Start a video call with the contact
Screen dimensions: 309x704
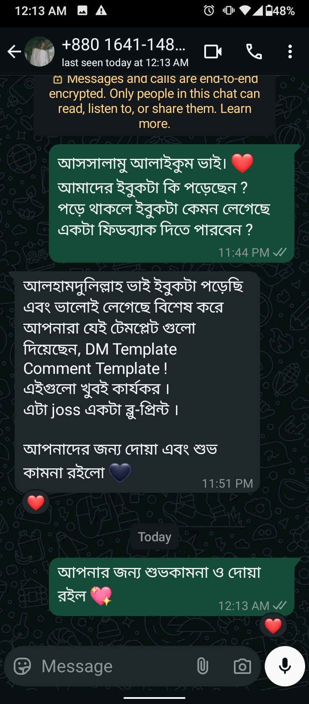[212, 51]
